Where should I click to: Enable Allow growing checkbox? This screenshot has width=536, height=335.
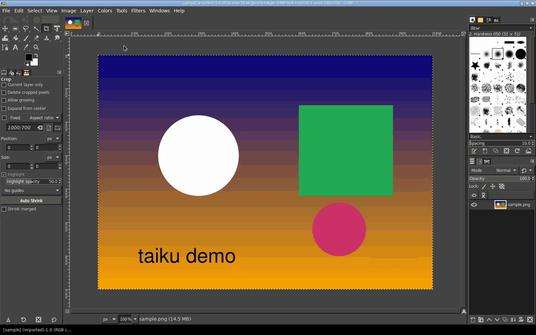(4, 101)
